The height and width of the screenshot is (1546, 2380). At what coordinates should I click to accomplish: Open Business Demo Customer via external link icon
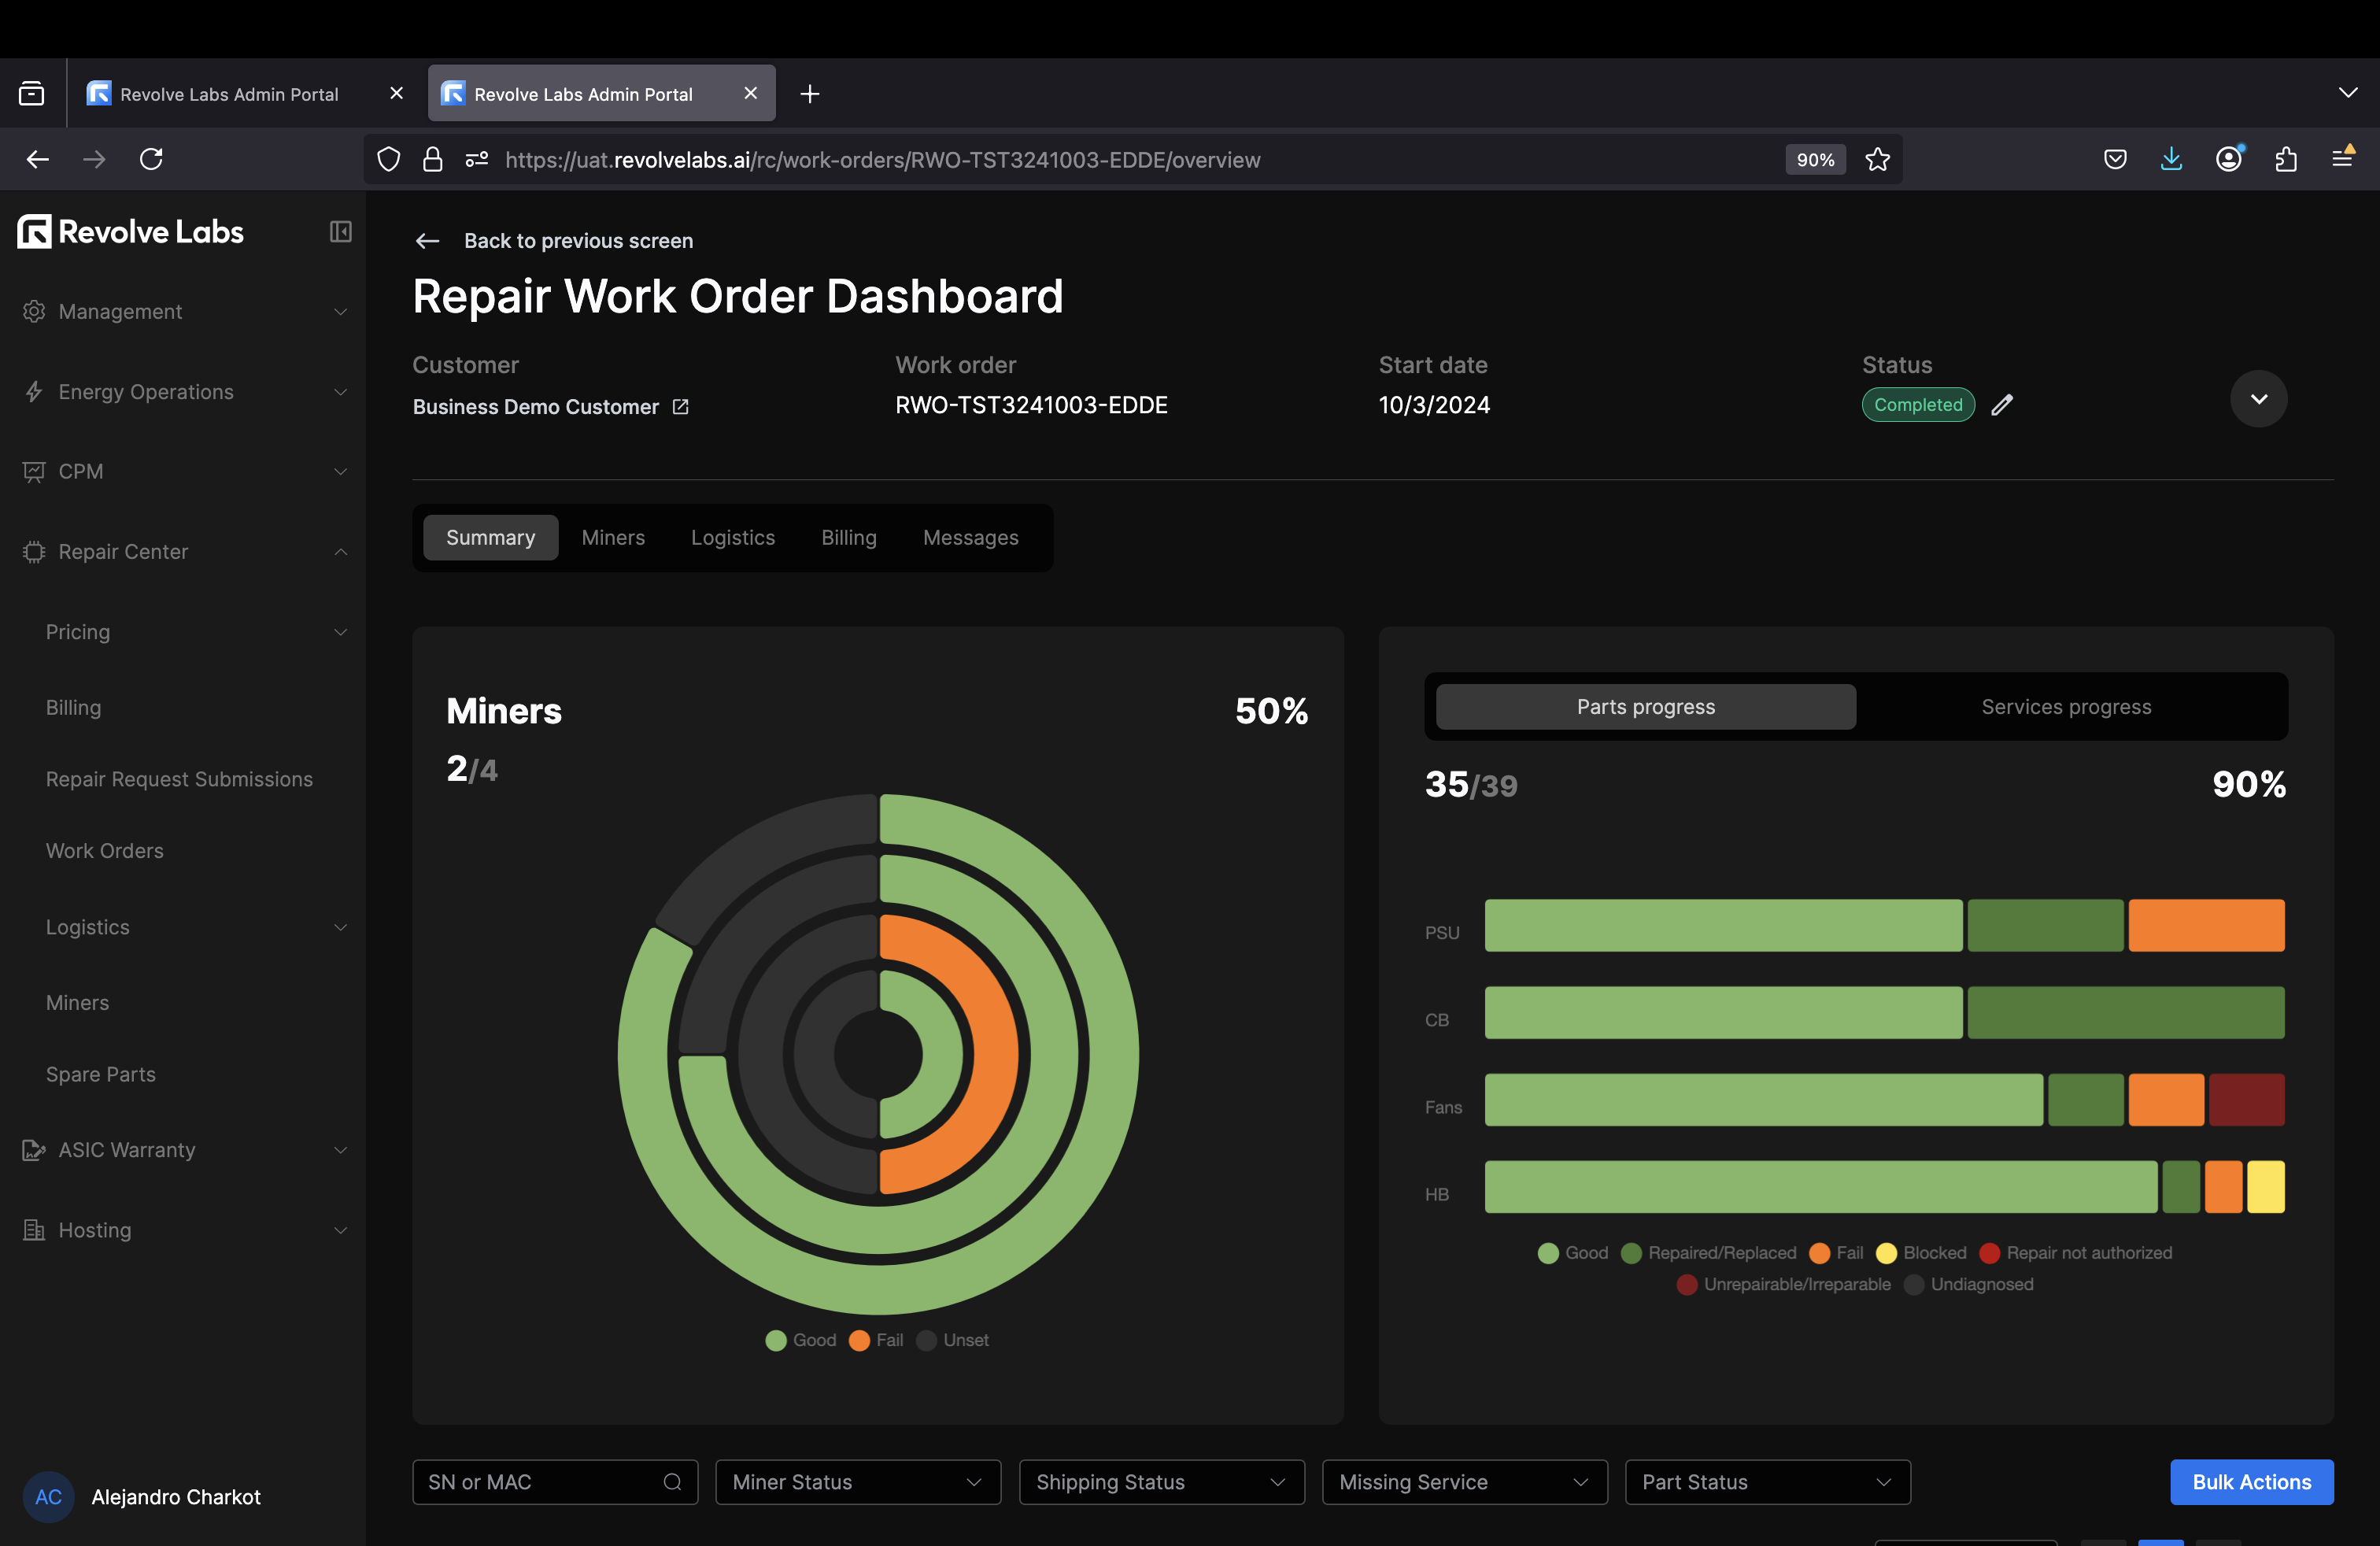681,406
